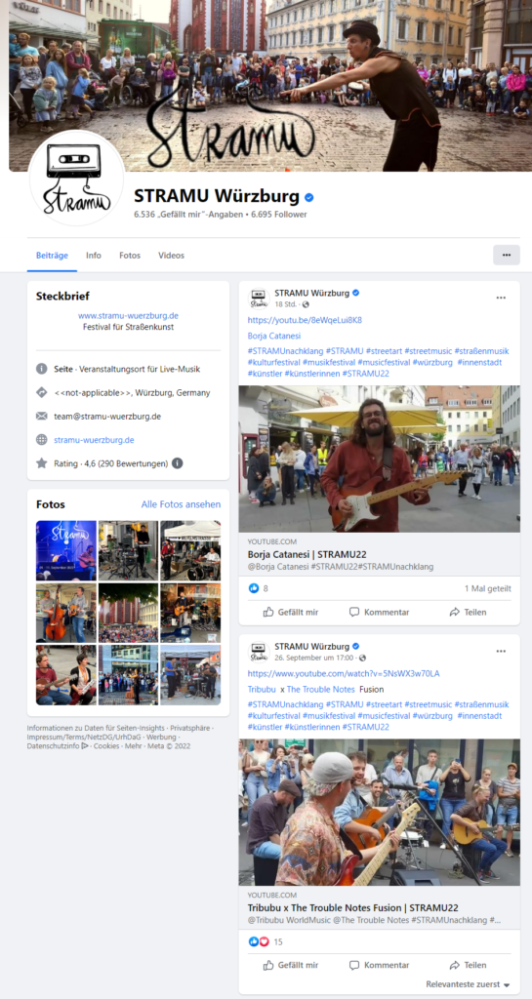532x999 pixels.
Task: Click the globe icon next to website
Action: pyautogui.click(x=42, y=440)
